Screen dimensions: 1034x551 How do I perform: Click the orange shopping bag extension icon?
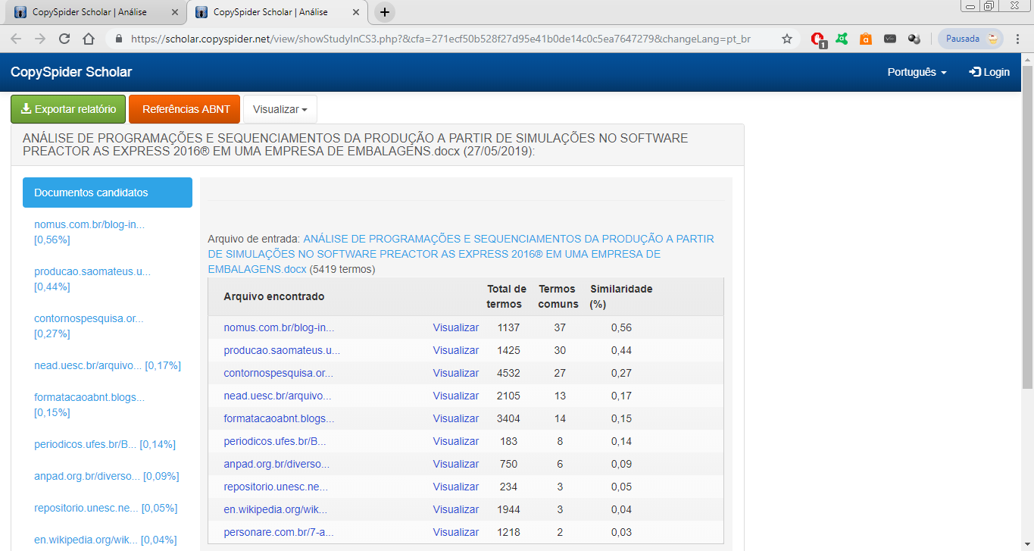[x=866, y=39]
